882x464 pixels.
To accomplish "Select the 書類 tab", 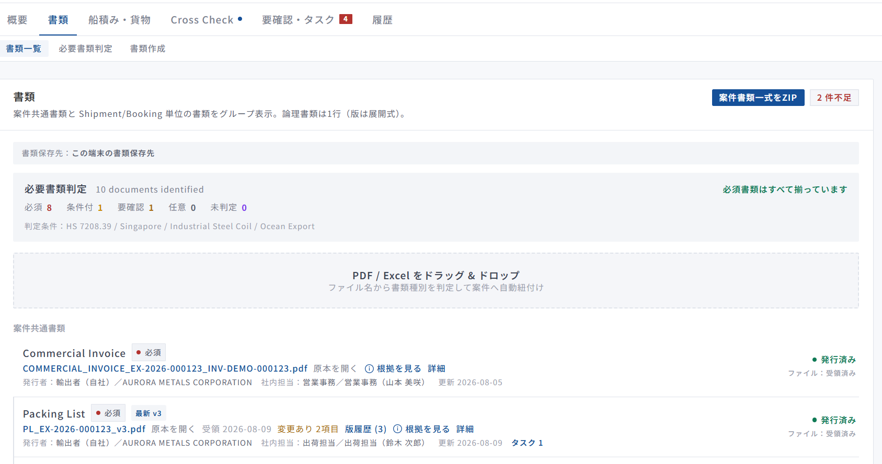I will [x=58, y=20].
